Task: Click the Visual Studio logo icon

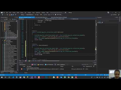Action: point(2,13)
